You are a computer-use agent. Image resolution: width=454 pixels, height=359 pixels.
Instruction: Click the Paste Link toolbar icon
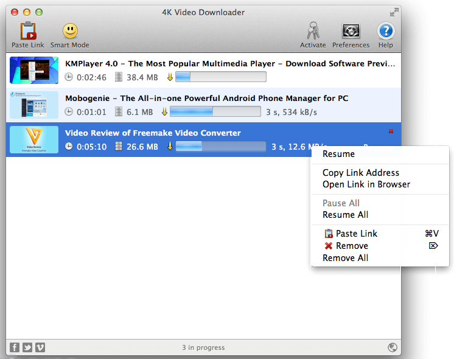(27, 32)
